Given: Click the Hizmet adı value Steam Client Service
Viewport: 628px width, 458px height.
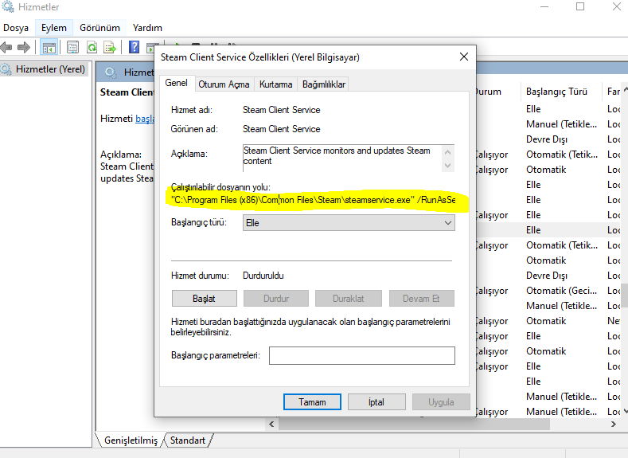Looking at the screenshot, I should coord(282,110).
